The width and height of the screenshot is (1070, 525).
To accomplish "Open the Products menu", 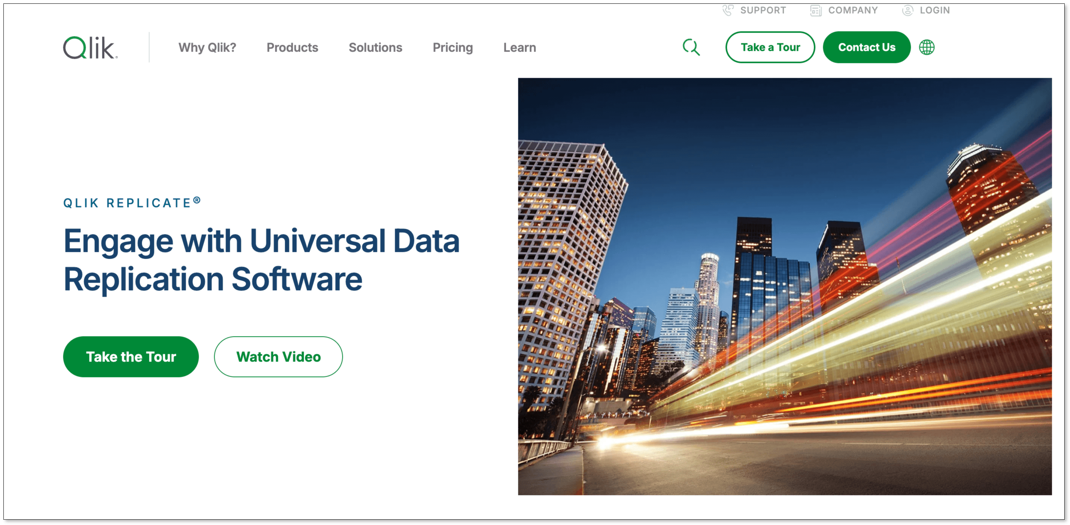I will pyautogui.click(x=292, y=48).
